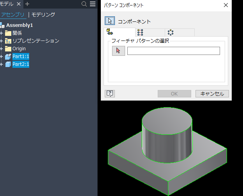
Task: Click the モデル browser tab label
Action: pyautogui.click(x=7, y=4)
